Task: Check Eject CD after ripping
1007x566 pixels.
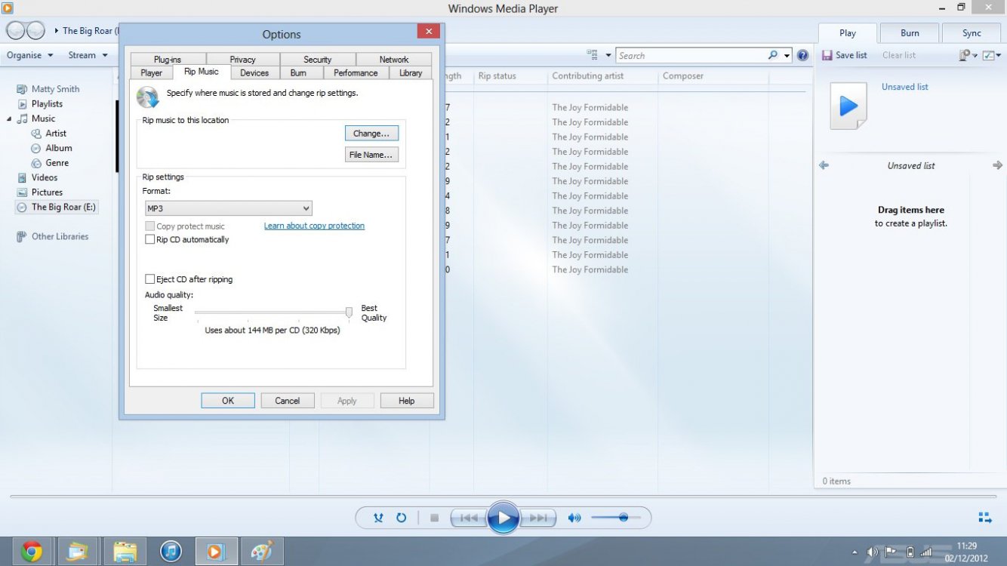Action: click(x=149, y=278)
